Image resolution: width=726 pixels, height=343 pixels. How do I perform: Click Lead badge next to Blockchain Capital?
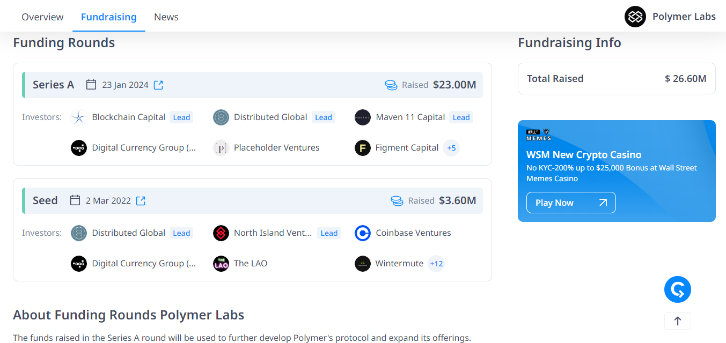tap(181, 117)
